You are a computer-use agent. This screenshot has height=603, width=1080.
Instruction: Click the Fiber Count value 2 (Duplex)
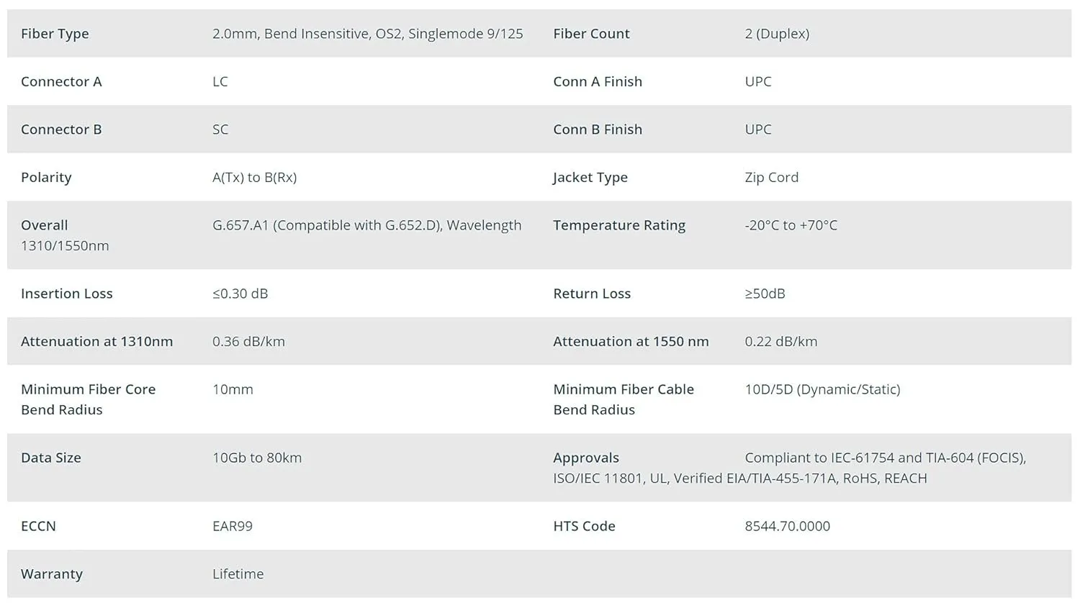pos(777,34)
